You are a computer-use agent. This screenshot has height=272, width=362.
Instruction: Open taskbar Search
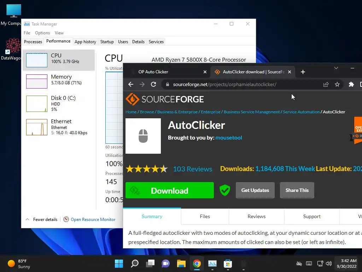click(135, 263)
